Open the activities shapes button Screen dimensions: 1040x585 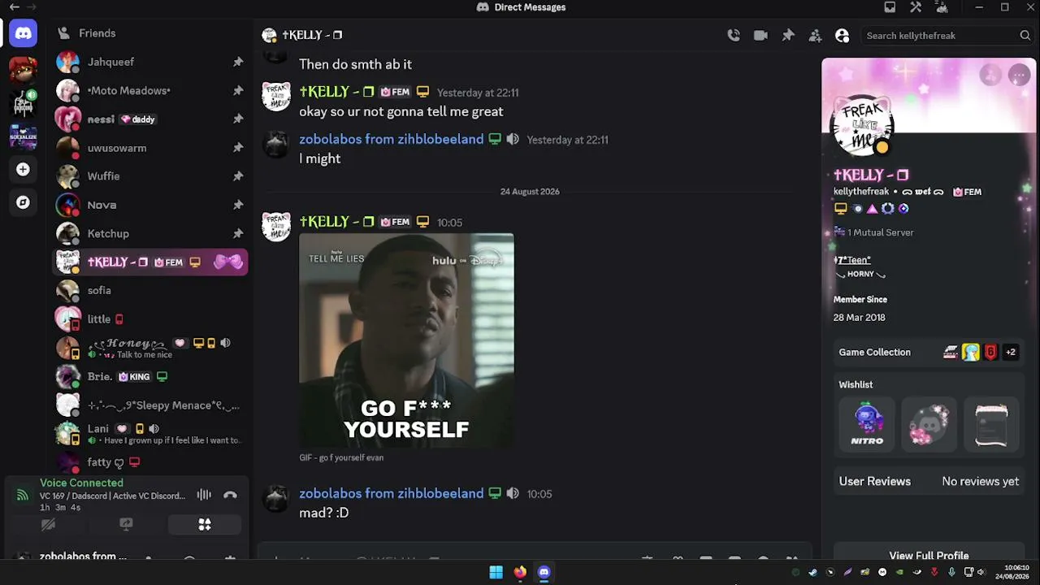pos(205,524)
